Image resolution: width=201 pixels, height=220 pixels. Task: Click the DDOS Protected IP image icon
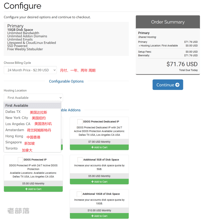pyautogui.click(x=20, y=160)
